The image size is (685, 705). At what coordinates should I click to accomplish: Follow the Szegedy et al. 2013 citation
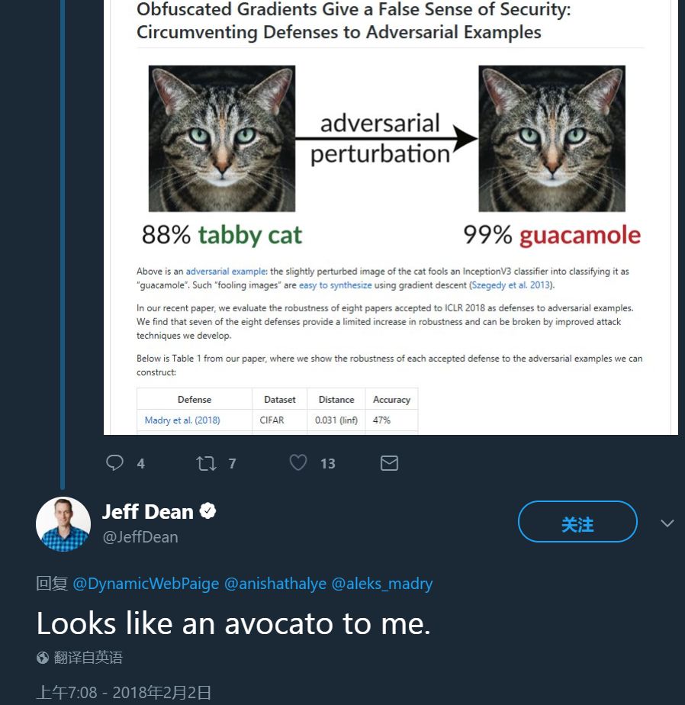pos(510,285)
